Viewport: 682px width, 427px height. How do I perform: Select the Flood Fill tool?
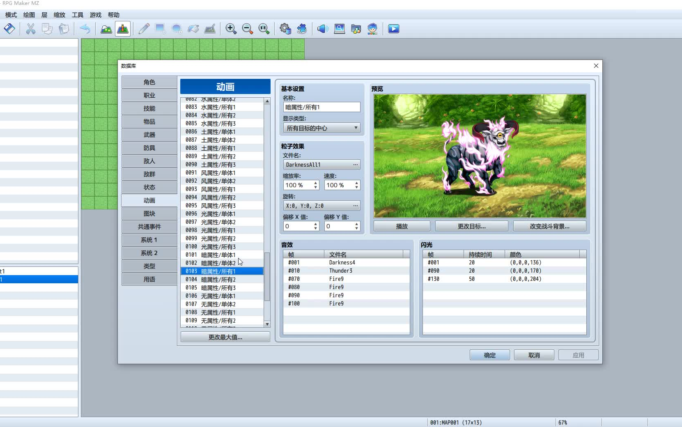(193, 29)
